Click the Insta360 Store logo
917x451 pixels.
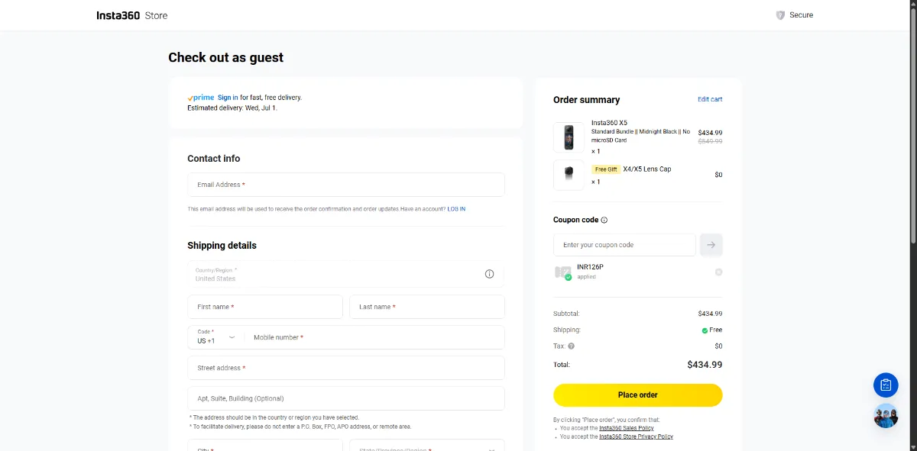coord(131,15)
